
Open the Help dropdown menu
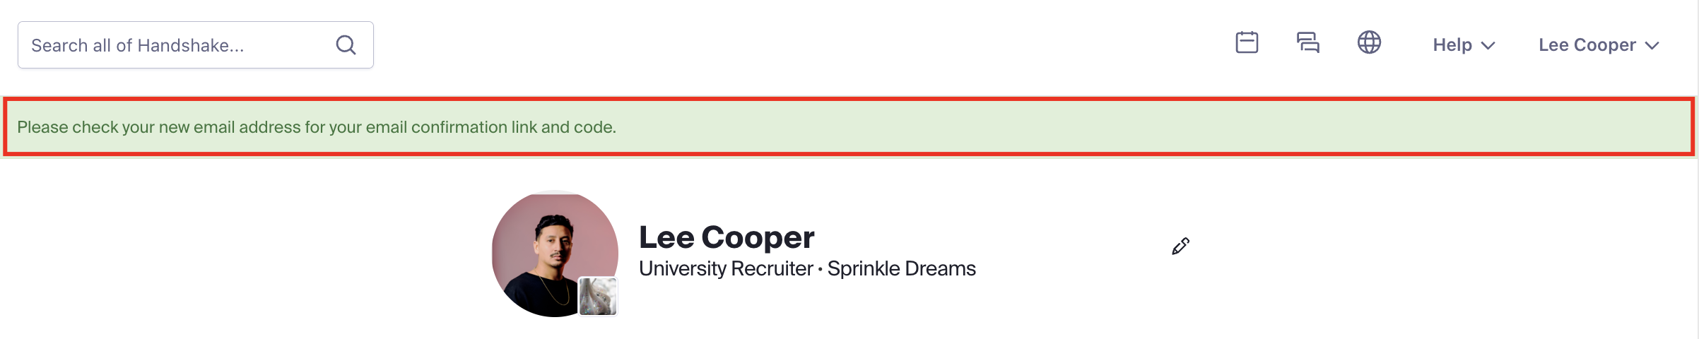(x=1464, y=45)
